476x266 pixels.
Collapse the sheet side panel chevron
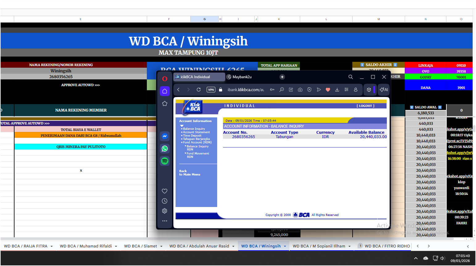468,247
